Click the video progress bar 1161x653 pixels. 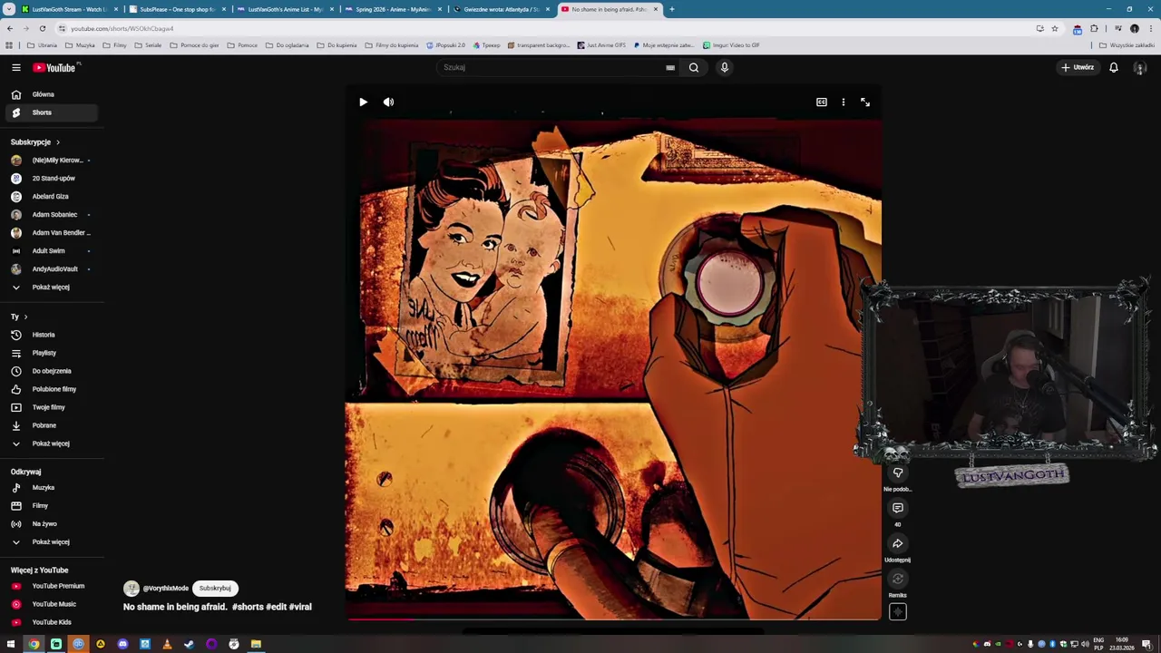613,620
